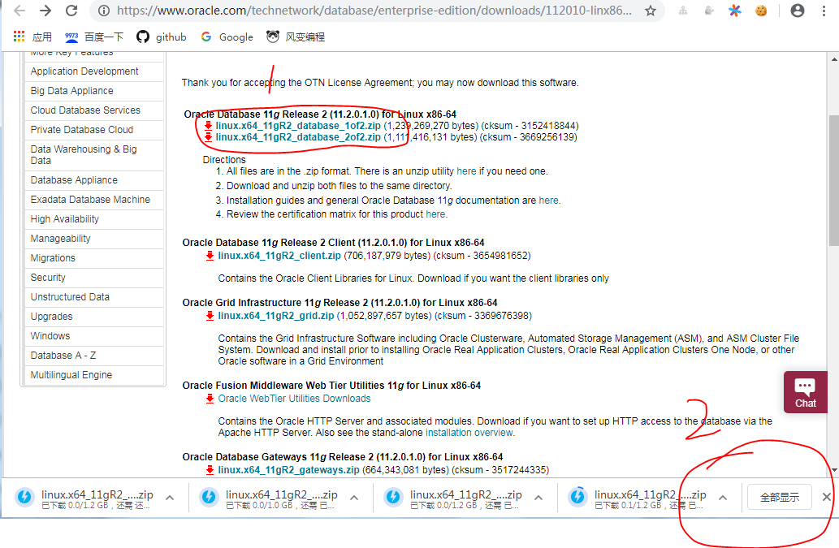Image resolution: width=839 pixels, height=548 pixels.
Task: Expand options for the 0.1/1.2 GB download
Action: pos(723,498)
